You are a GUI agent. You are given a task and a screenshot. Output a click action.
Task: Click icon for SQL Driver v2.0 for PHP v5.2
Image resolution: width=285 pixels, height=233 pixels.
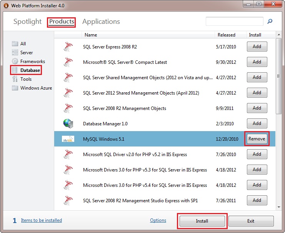pyautogui.click(x=68, y=155)
